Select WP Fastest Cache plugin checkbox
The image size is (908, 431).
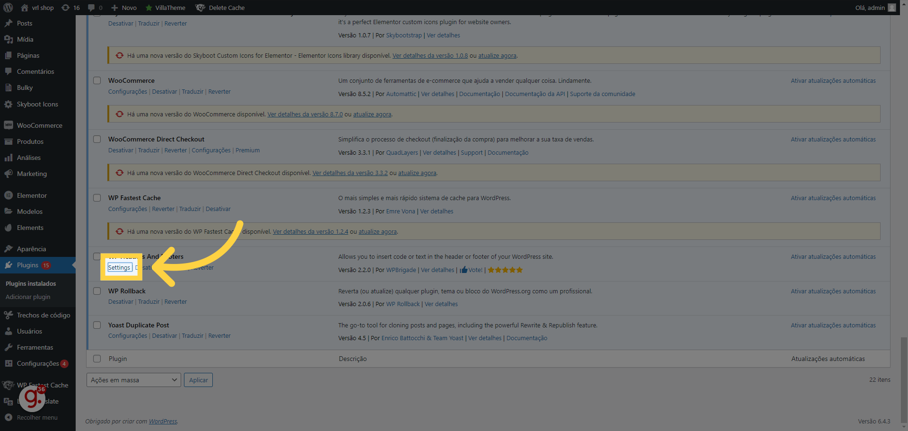(x=97, y=198)
